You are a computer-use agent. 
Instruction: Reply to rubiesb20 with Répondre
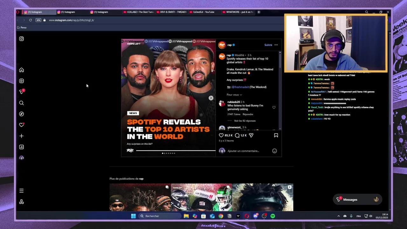(x=248, y=114)
